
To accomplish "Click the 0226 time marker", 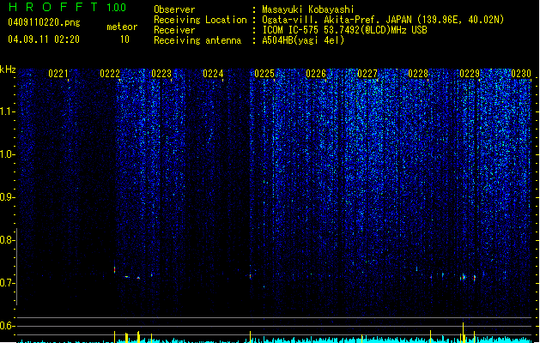I will coord(316,74).
